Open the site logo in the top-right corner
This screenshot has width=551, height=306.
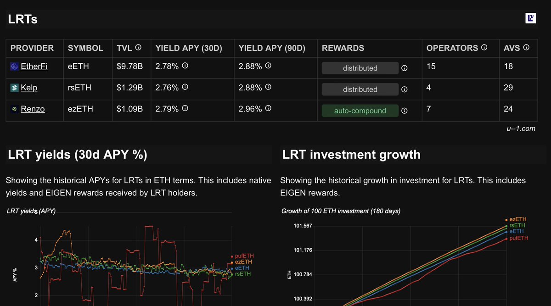[531, 18]
